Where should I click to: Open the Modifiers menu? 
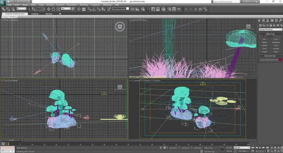[50, 5]
